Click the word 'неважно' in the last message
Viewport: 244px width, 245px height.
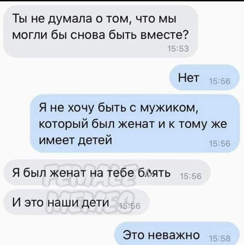click(x=174, y=235)
